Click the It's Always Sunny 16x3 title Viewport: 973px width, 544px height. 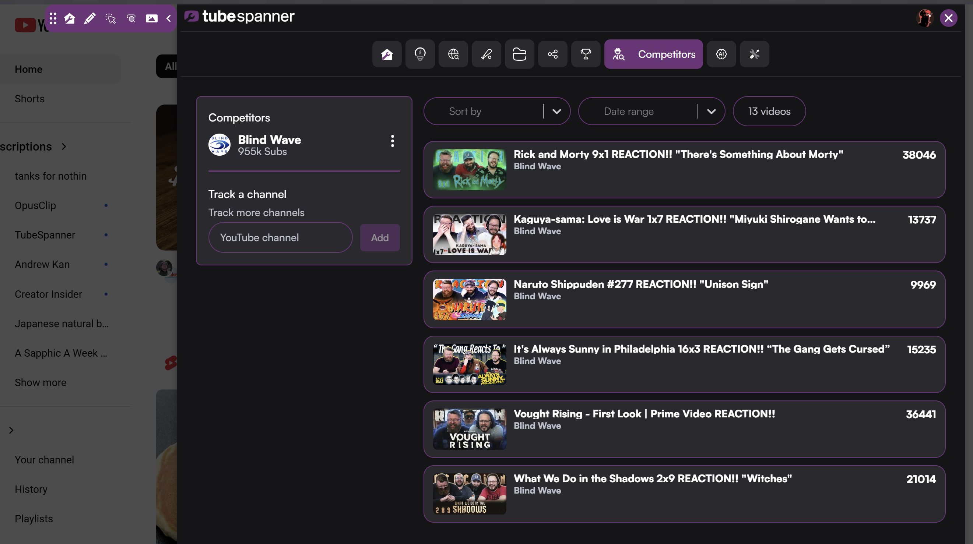coord(702,349)
